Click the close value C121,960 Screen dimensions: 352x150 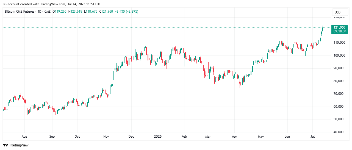106,12
